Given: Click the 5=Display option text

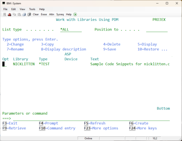Looking at the screenshot, I should point(147,44).
